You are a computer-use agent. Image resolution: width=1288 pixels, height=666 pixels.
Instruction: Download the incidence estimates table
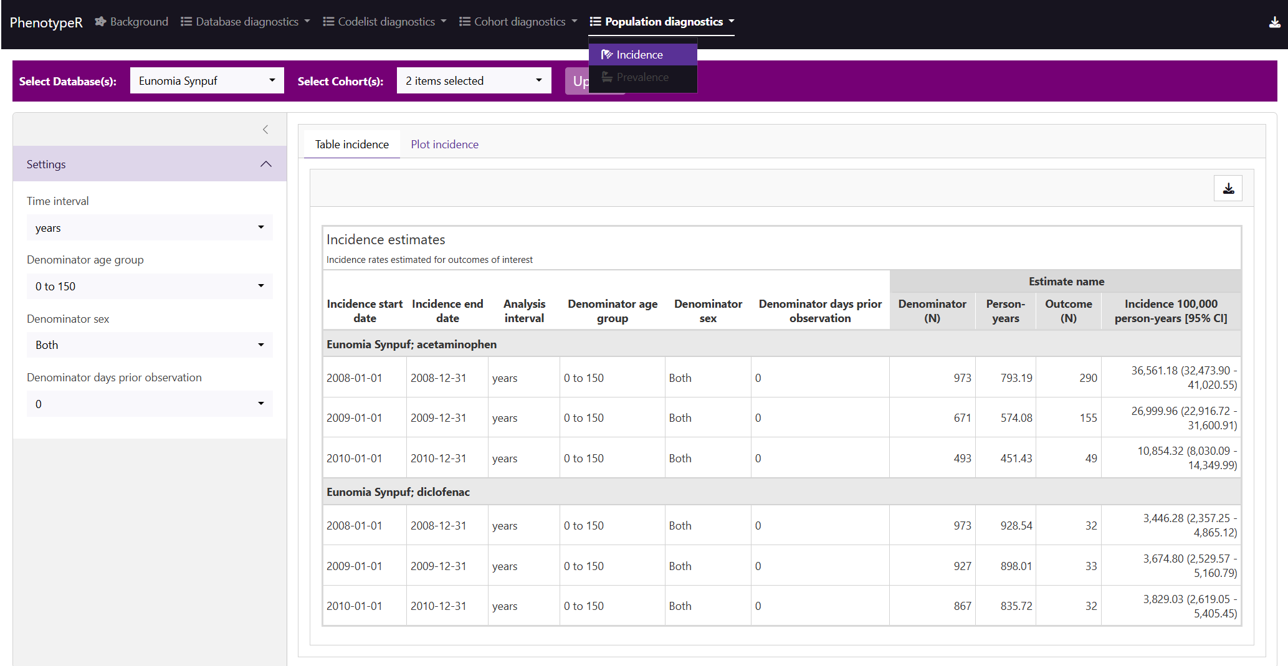point(1228,189)
